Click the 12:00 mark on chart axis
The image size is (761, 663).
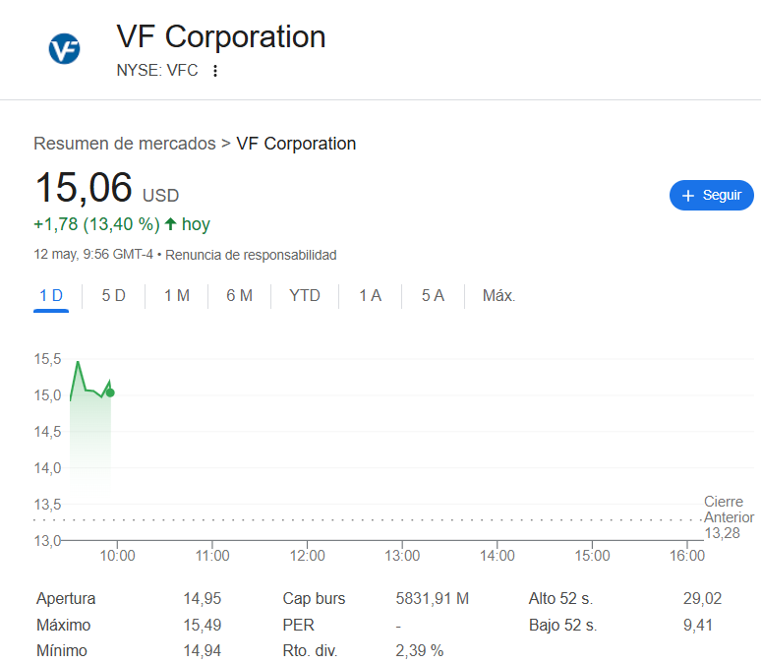[x=307, y=555]
